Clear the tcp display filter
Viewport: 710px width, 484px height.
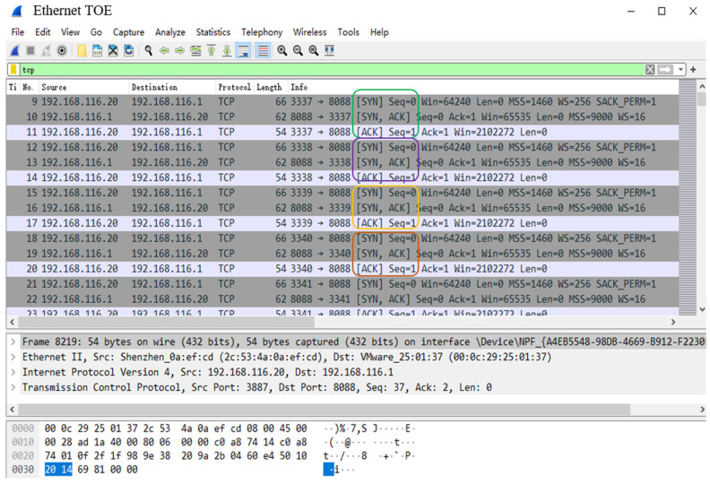pyautogui.click(x=650, y=70)
